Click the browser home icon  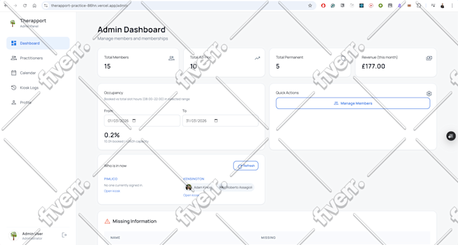tap(34, 5)
